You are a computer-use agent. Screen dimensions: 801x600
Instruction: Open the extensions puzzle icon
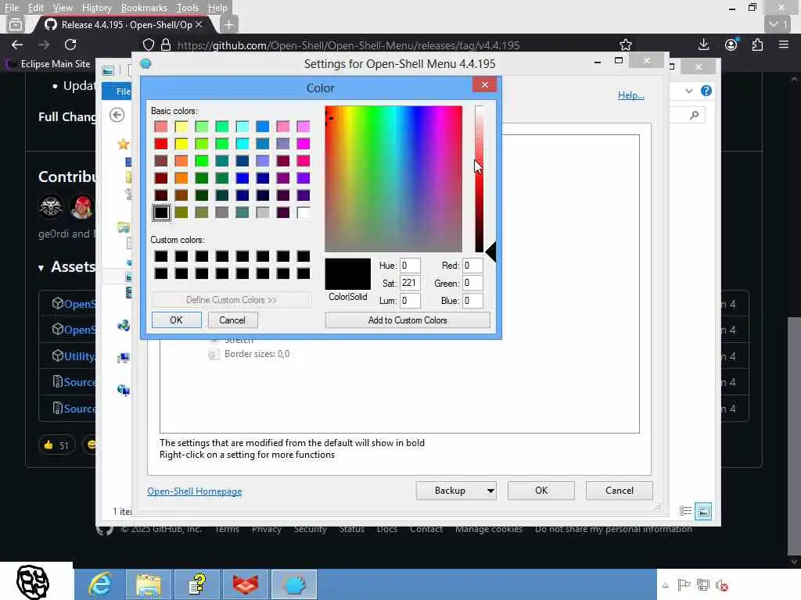pyautogui.click(x=757, y=45)
